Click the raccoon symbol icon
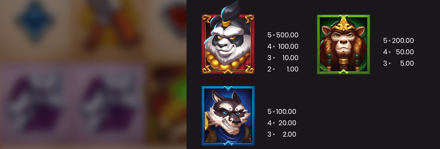Image resolution: width=440 pixels, height=149 pixels. (x=228, y=116)
